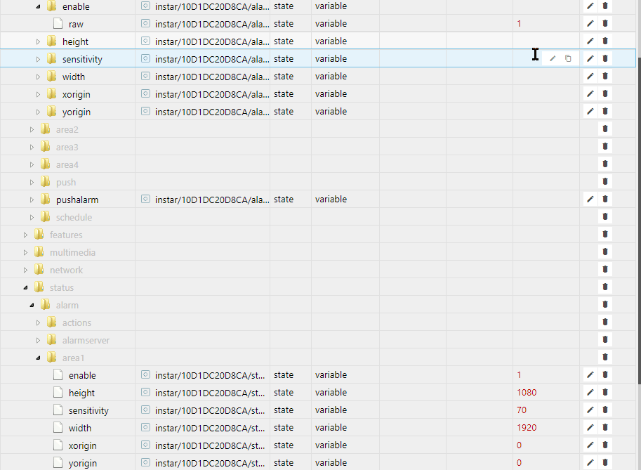Expand the yorigin folder node
Viewport: 641px width, 470px height.
(x=39, y=112)
